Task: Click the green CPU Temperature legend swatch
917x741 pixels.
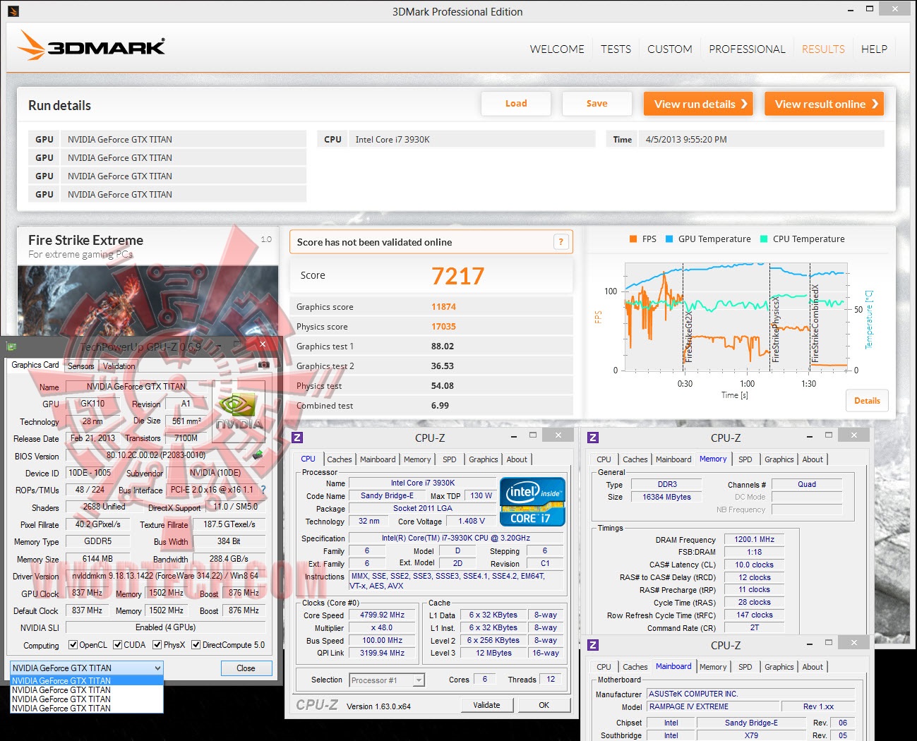Action: click(764, 239)
